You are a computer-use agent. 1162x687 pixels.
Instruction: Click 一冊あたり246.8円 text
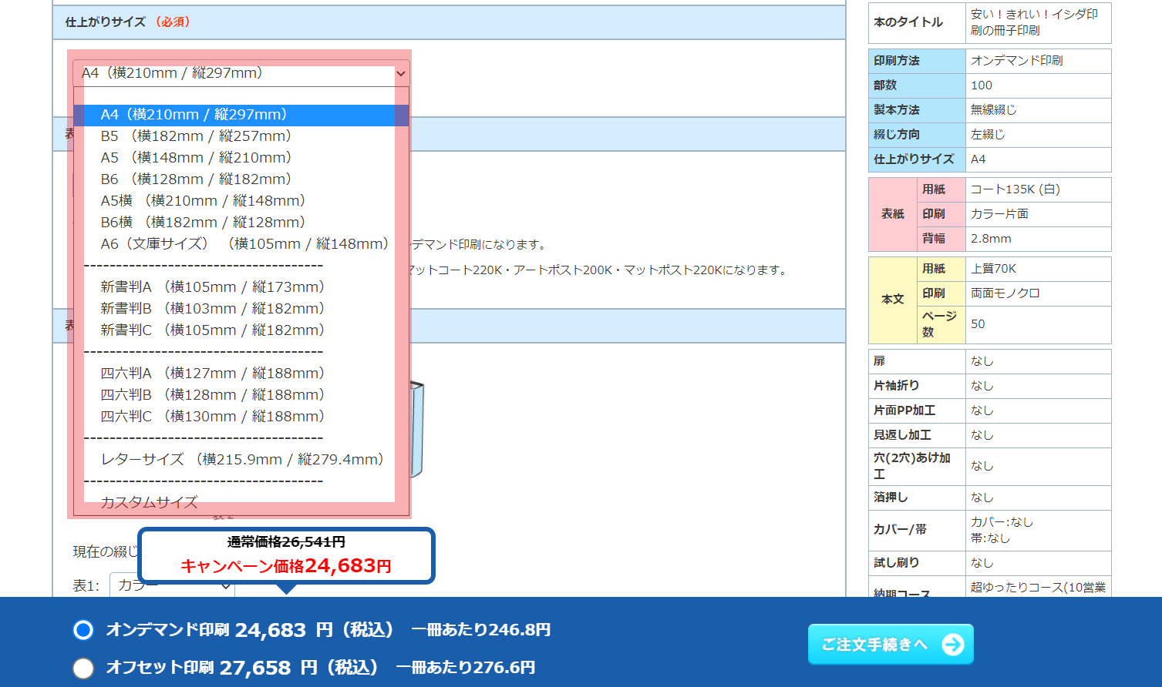481,630
